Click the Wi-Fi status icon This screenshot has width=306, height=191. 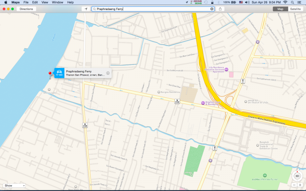pyautogui.click(x=285, y=2)
